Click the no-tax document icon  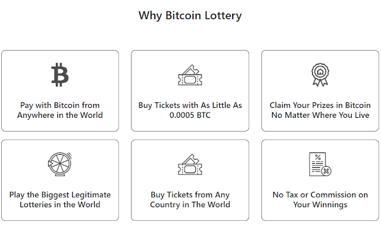pos(320,164)
